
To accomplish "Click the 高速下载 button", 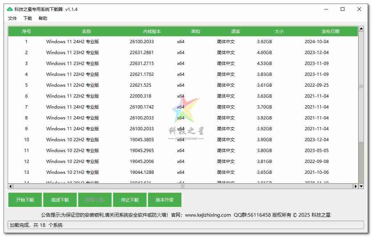I will click(x=60, y=200).
